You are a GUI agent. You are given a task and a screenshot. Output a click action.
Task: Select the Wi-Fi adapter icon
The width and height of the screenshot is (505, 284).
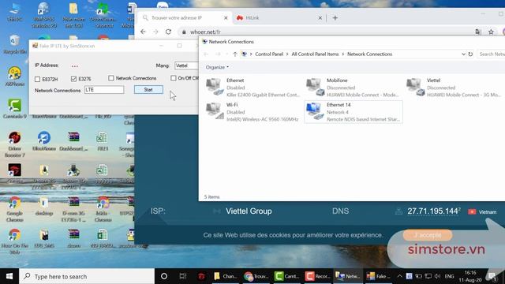pyautogui.click(x=215, y=111)
